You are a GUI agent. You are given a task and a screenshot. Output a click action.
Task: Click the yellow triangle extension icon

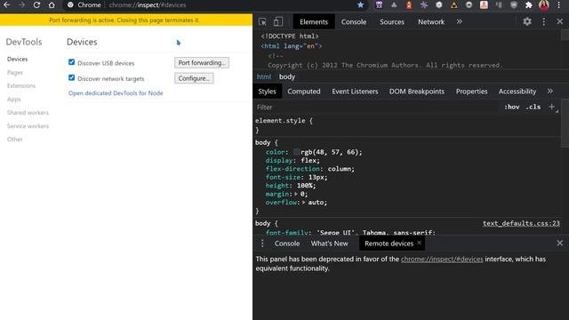[x=453, y=5]
